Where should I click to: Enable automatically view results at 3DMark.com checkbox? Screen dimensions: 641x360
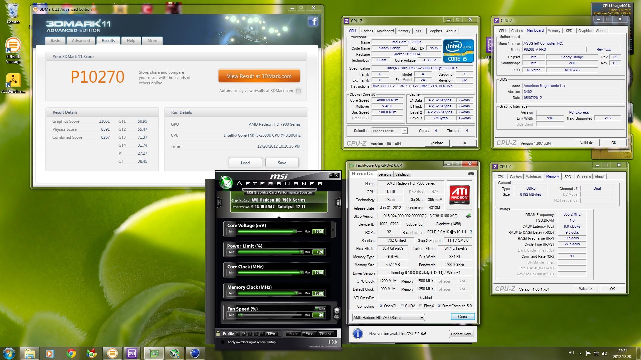tap(298, 91)
